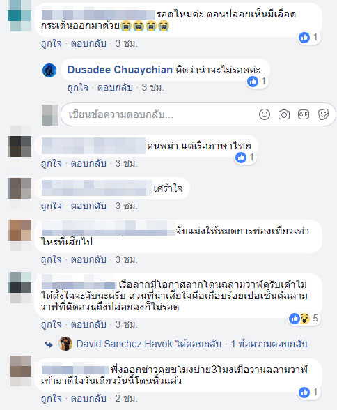Focus the เขียนข้อความตอบกลับ reply input field

click(159, 114)
